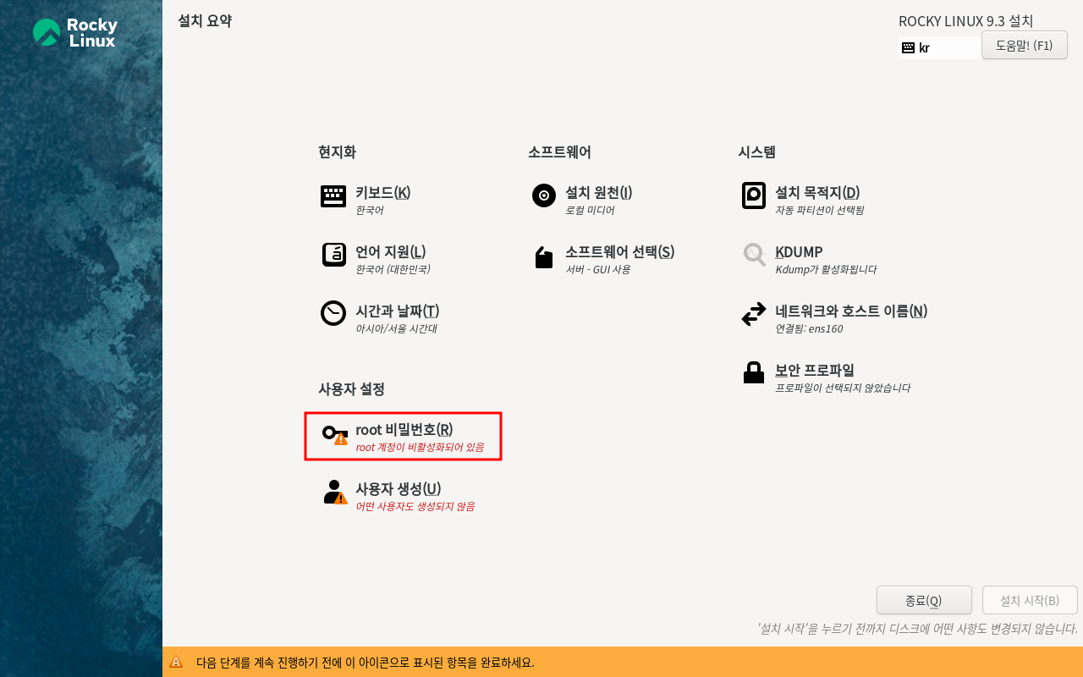Click the 소프트웨어 section heading

coord(559,152)
